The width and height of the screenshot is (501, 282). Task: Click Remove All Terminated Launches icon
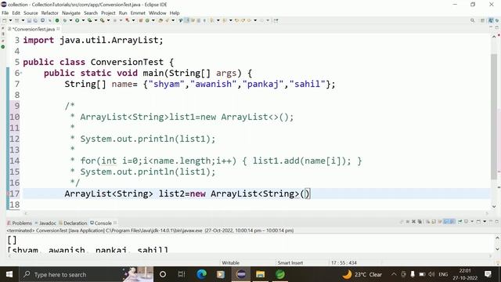pos(420,222)
